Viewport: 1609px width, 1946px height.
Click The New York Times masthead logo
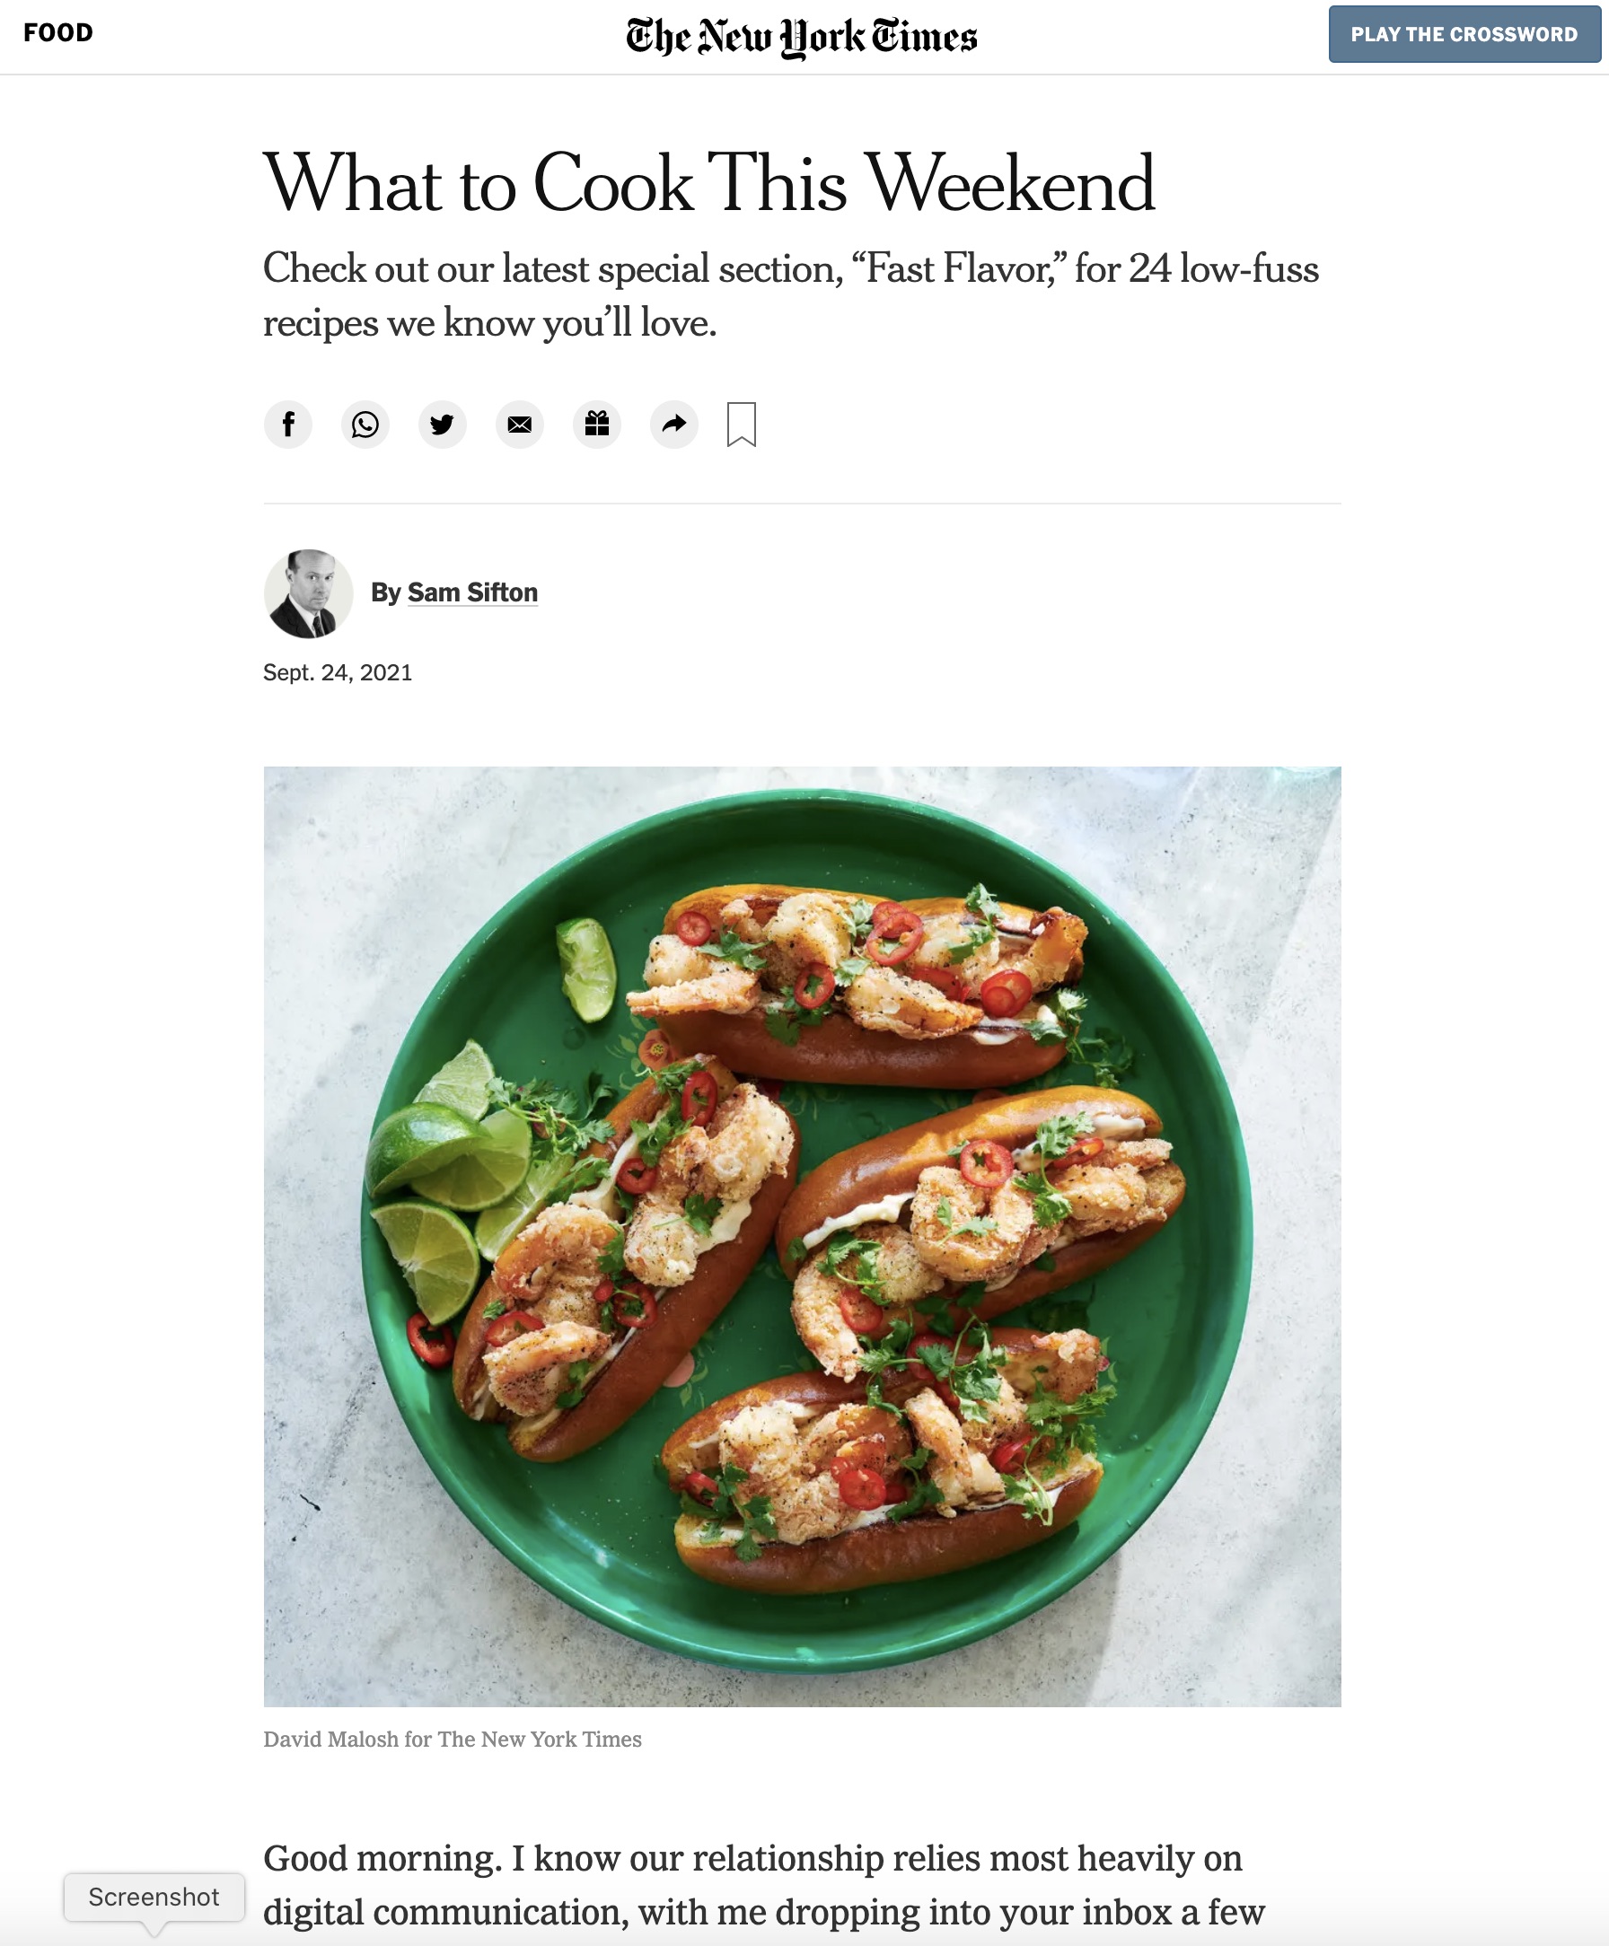(803, 37)
